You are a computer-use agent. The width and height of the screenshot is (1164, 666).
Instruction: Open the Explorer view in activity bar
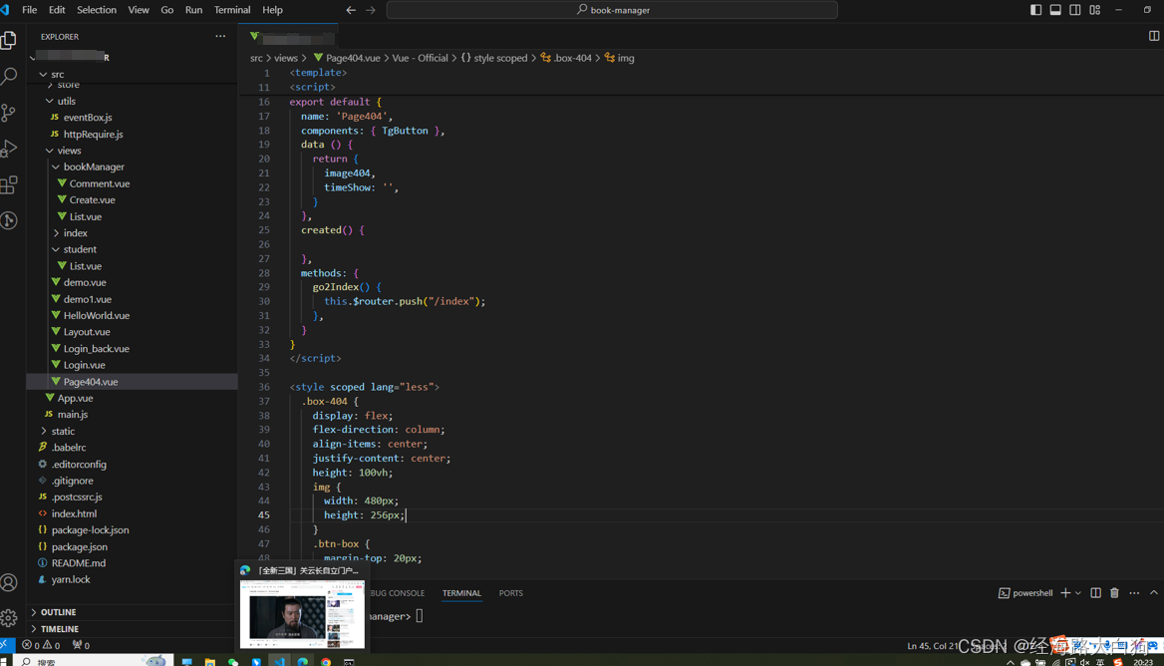pos(9,39)
